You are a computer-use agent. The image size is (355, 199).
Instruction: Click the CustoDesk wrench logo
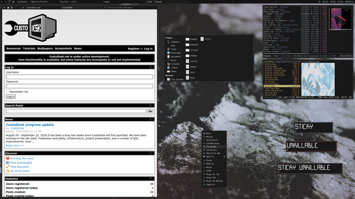pyautogui.click(x=31, y=28)
